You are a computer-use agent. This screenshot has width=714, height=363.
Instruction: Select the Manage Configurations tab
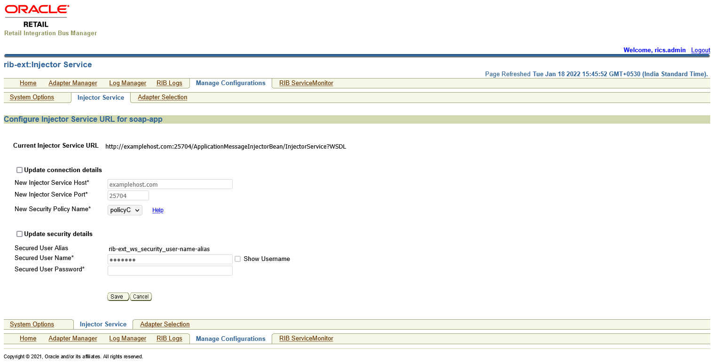click(x=230, y=83)
